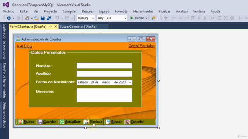
Task: Click the align centers icon
Action: (180, 18)
